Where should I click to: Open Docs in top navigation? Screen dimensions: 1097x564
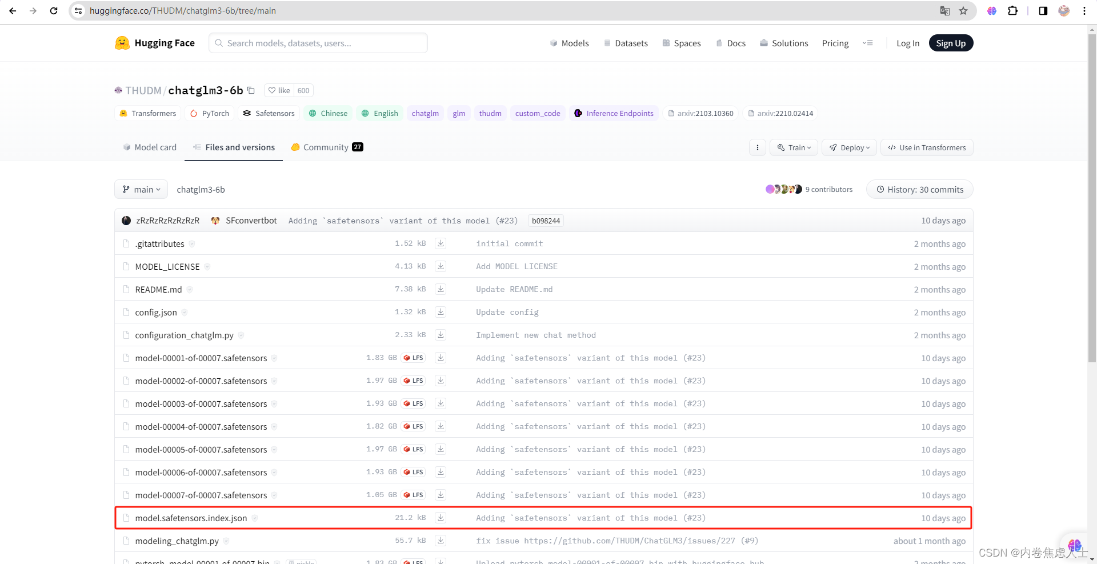731,43
